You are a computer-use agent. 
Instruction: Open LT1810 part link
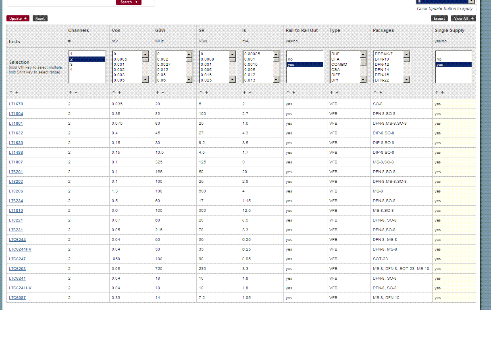16,211
